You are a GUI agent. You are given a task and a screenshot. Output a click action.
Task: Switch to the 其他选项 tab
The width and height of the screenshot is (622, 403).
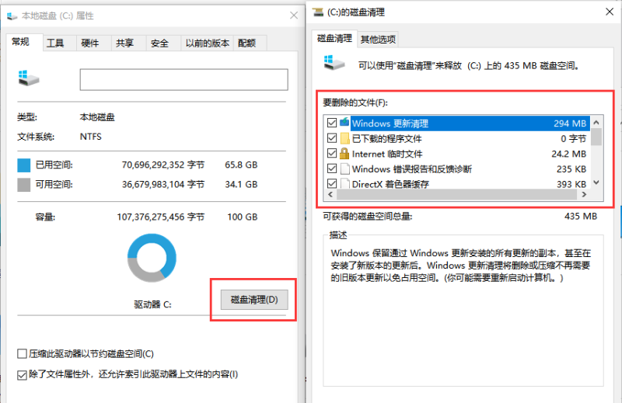378,40
